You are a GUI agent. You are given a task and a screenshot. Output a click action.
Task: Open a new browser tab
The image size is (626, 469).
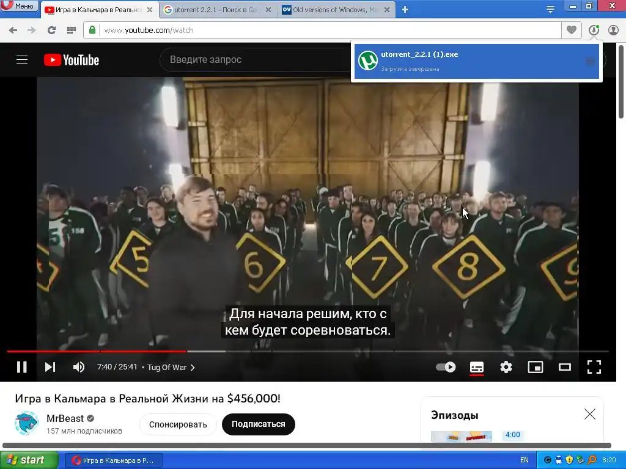click(x=405, y=10)
